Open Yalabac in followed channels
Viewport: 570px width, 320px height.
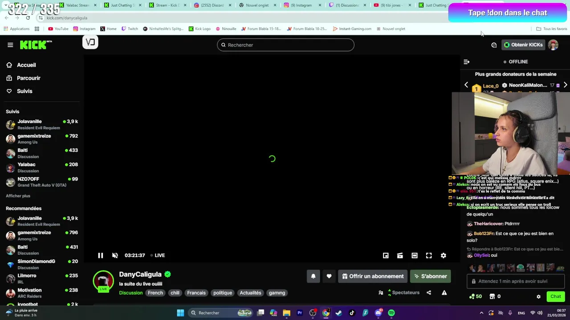click(x=42, y=168)
